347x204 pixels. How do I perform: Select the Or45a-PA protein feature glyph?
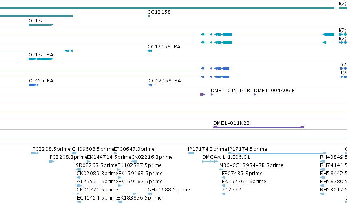click(34, 85)
